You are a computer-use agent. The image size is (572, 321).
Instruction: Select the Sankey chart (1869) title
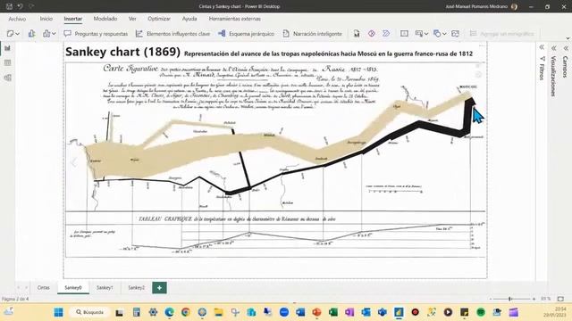point(122,52)
